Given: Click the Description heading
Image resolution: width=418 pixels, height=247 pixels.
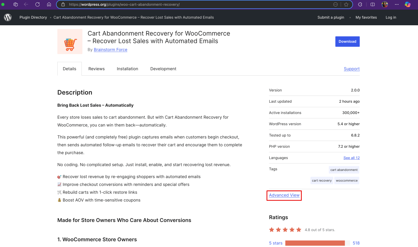Looking at the screenshot, I should click(x=75, y=92).
